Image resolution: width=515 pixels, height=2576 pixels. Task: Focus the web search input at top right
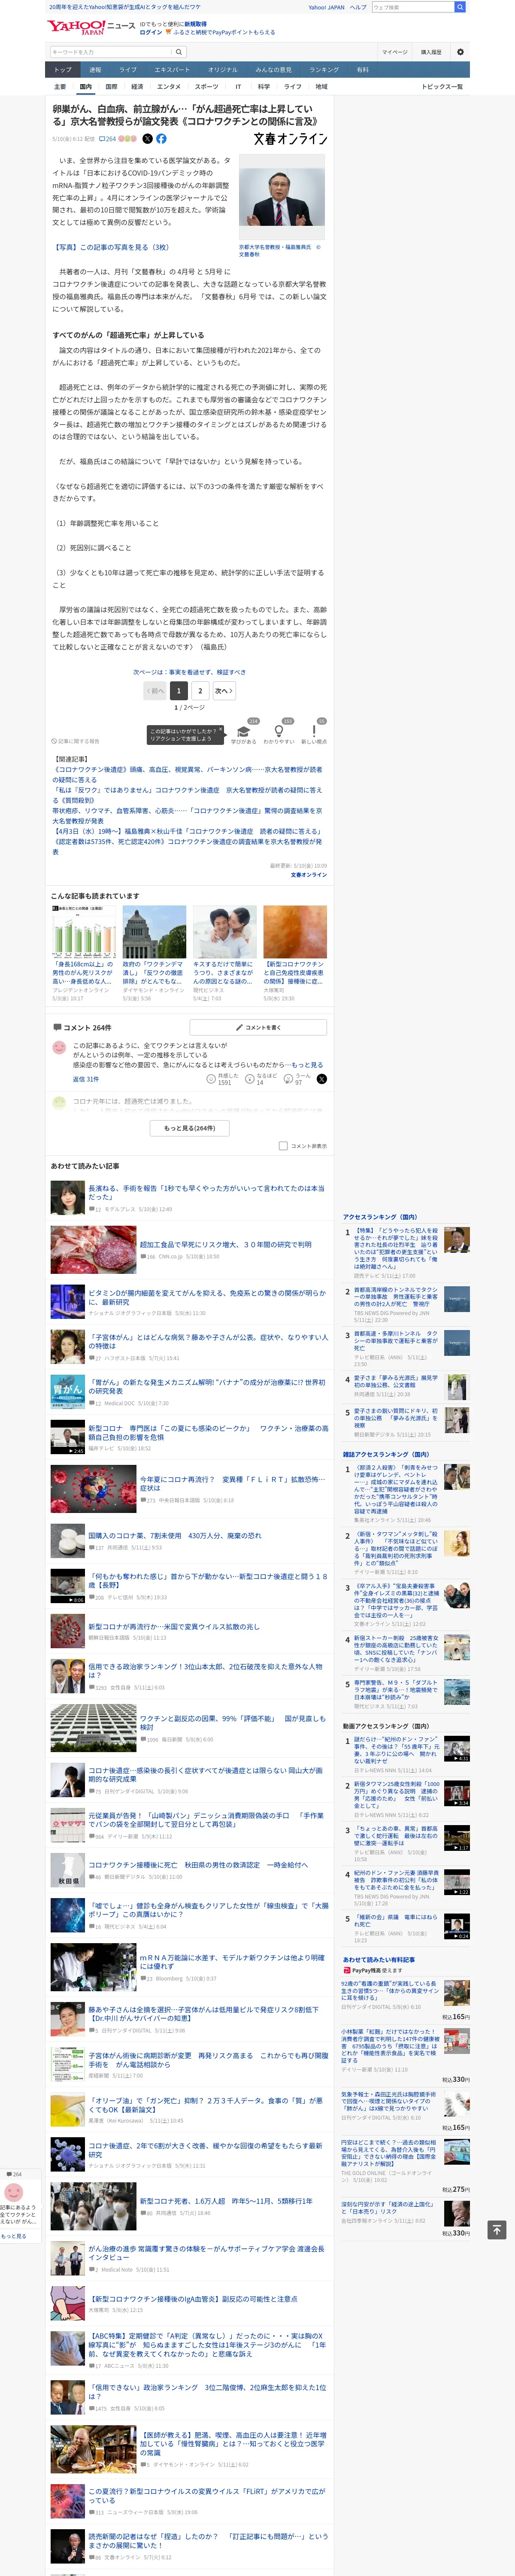coord(413,7)
